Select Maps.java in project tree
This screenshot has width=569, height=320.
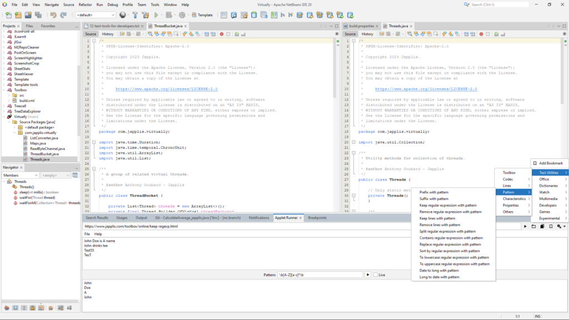[38, 143]
